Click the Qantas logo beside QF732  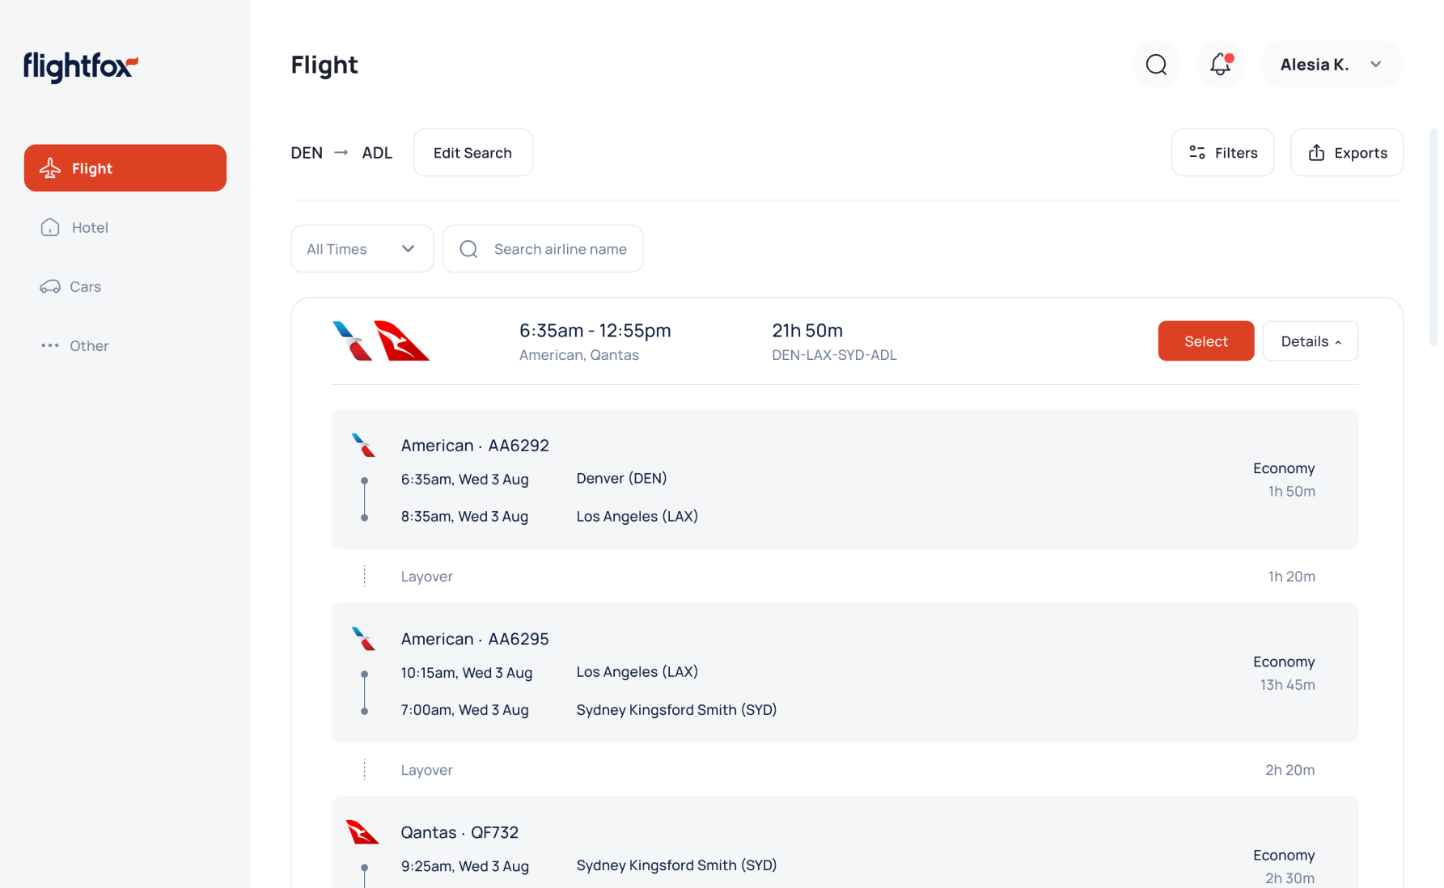pyautogui.click(x=362, y=831)
